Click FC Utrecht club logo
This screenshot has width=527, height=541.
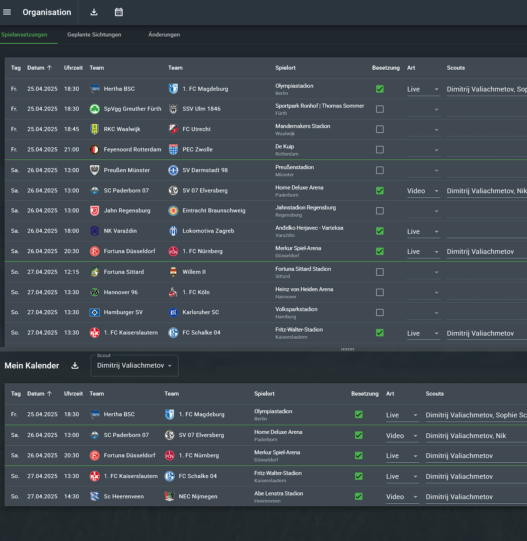point(173,129)
